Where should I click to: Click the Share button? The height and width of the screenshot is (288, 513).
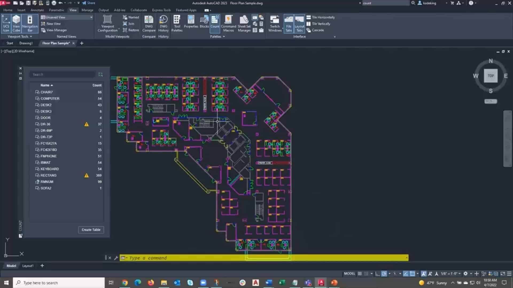[x=88, y=3]
